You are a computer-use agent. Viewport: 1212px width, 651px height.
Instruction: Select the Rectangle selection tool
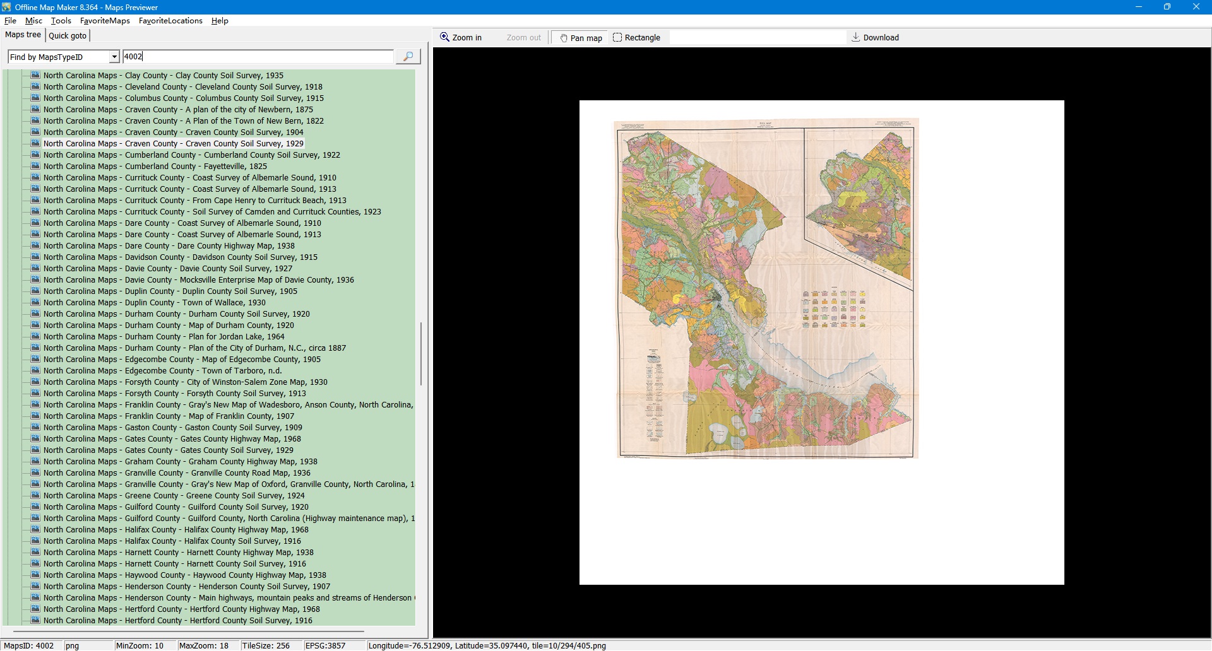(636, 38)
